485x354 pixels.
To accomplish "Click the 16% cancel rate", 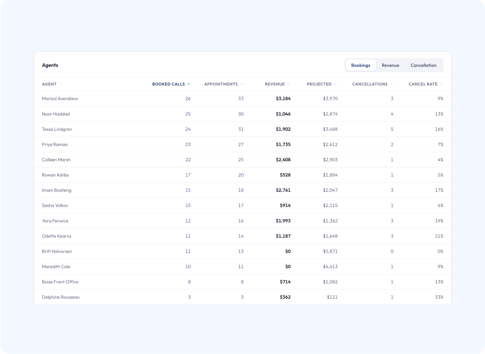I will coord(439,129).
